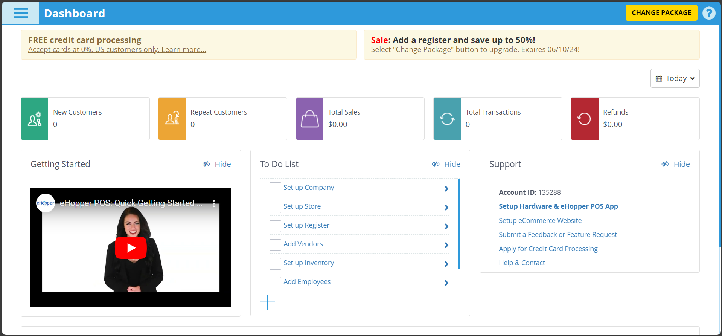The width and height of the screenshot is (722, 336).
Task: Expand the Set up Store chevron arrow
Action: coord(446,208)
